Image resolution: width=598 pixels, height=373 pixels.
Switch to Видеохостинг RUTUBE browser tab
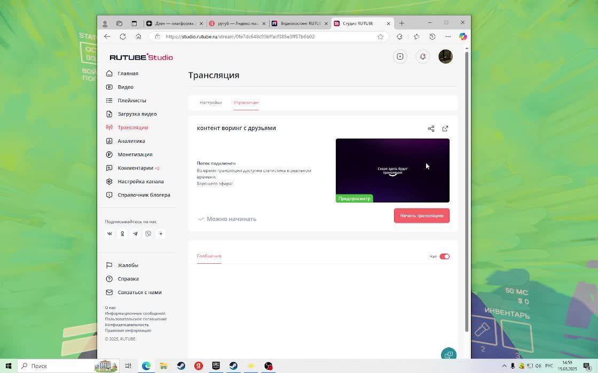[x=300, y=23]
